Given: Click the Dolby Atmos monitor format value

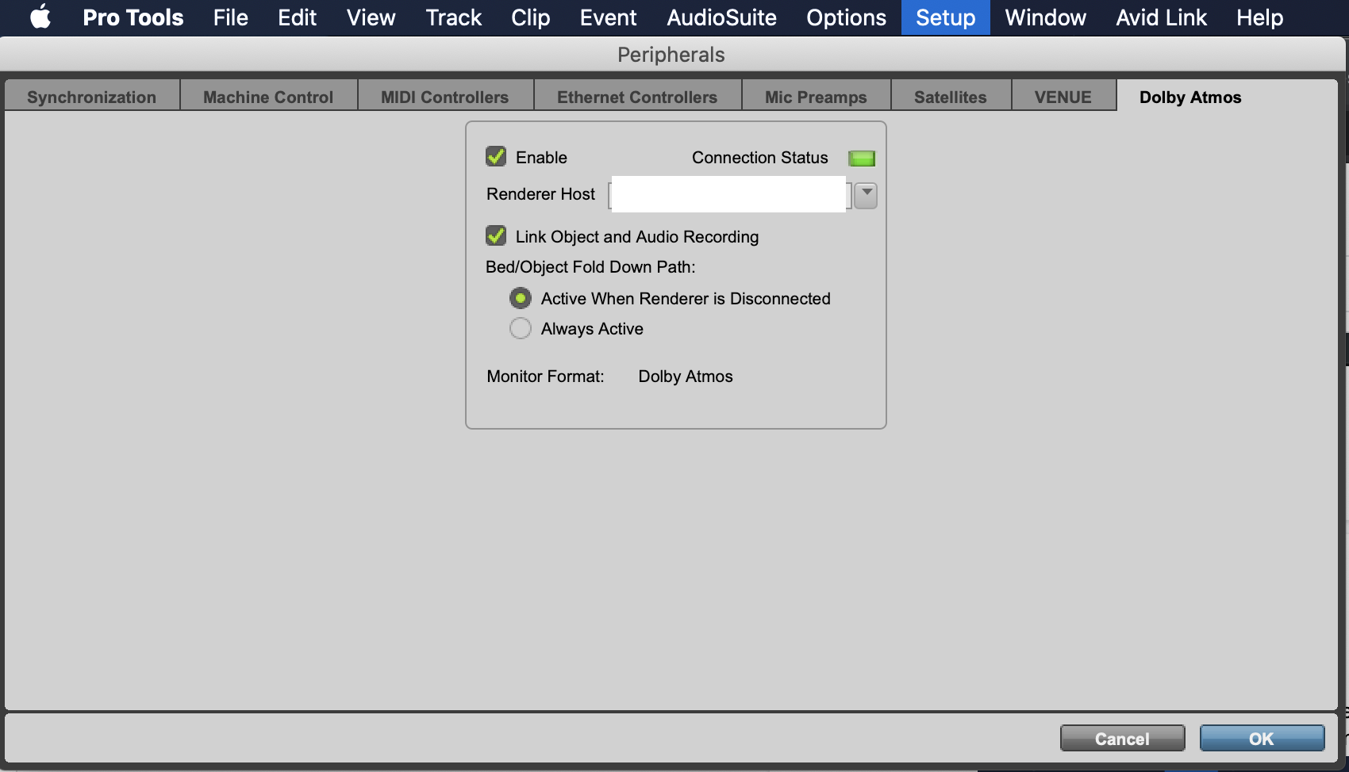Looking at the screenshot, I should [x=686, y=376].
